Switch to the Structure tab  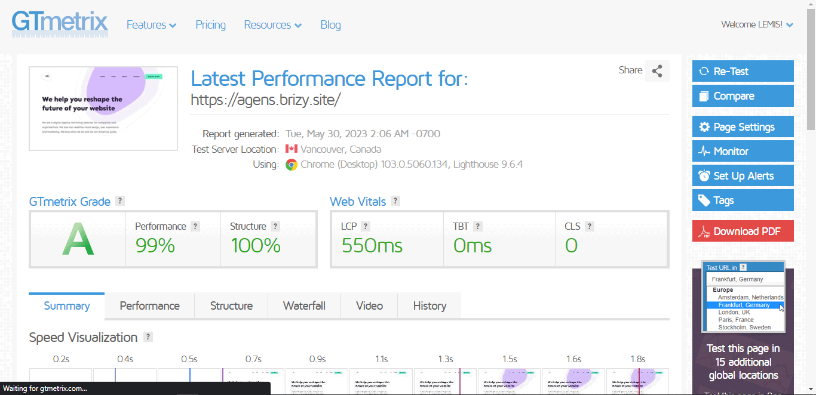[x=231, y=306]
